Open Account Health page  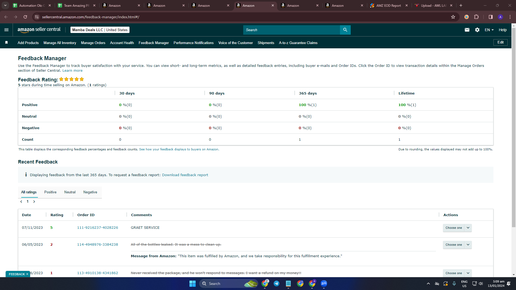click(x=122, y=43)
